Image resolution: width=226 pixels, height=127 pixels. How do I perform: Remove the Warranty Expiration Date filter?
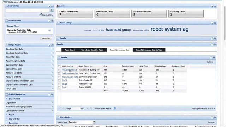coord(49,30)
